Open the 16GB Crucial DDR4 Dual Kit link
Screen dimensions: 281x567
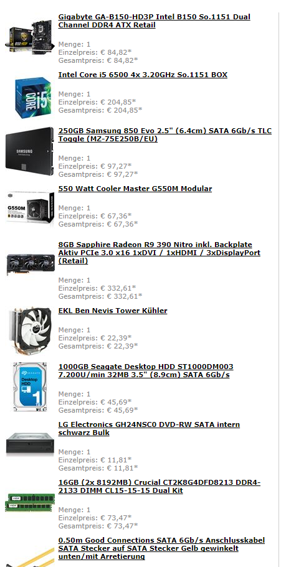coord(160,486)
